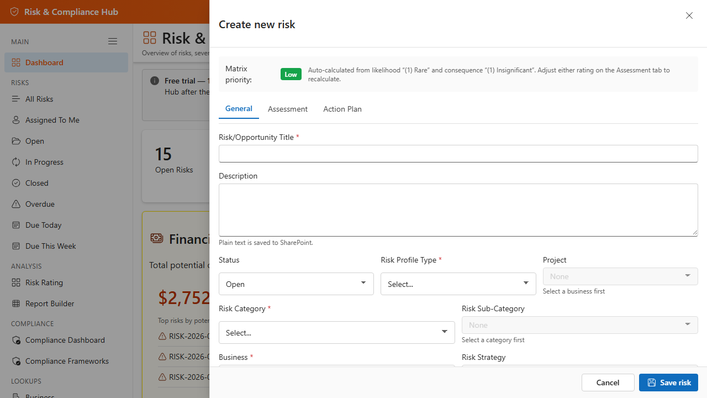Open the Project dropdown
707x398 pixels.
tap(620, 276)
